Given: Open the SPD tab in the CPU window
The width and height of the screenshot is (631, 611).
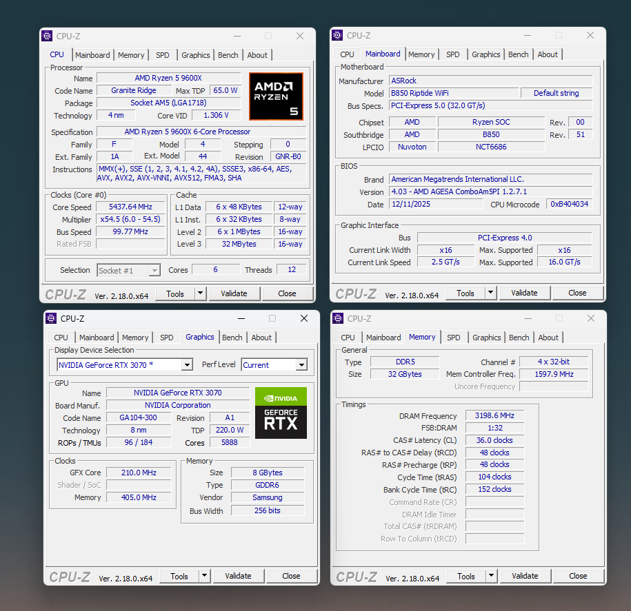Looking at the screenshot, I should pos(163,55).
